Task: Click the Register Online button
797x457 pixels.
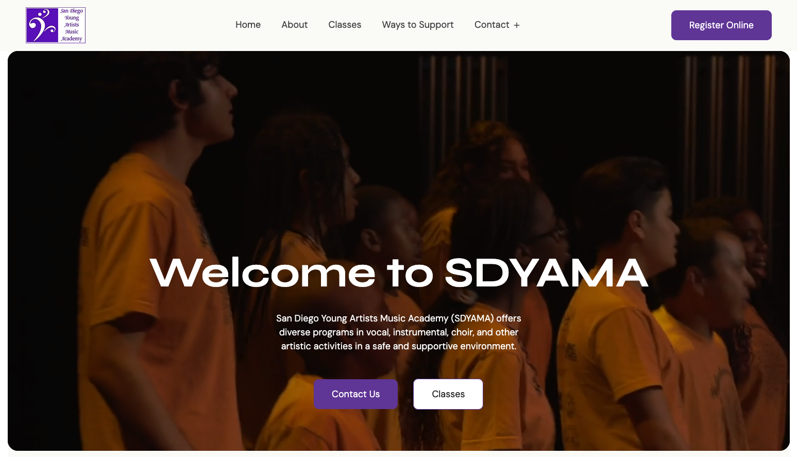Action: [721, 25]
